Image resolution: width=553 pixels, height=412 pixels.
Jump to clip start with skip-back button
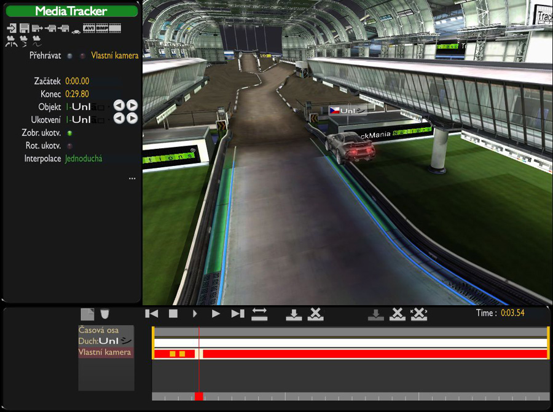coord(152,314)
